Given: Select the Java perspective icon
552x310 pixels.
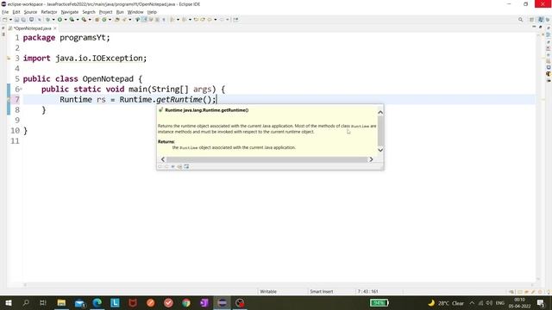Looking at the screenshot, I should click(541, 20).
